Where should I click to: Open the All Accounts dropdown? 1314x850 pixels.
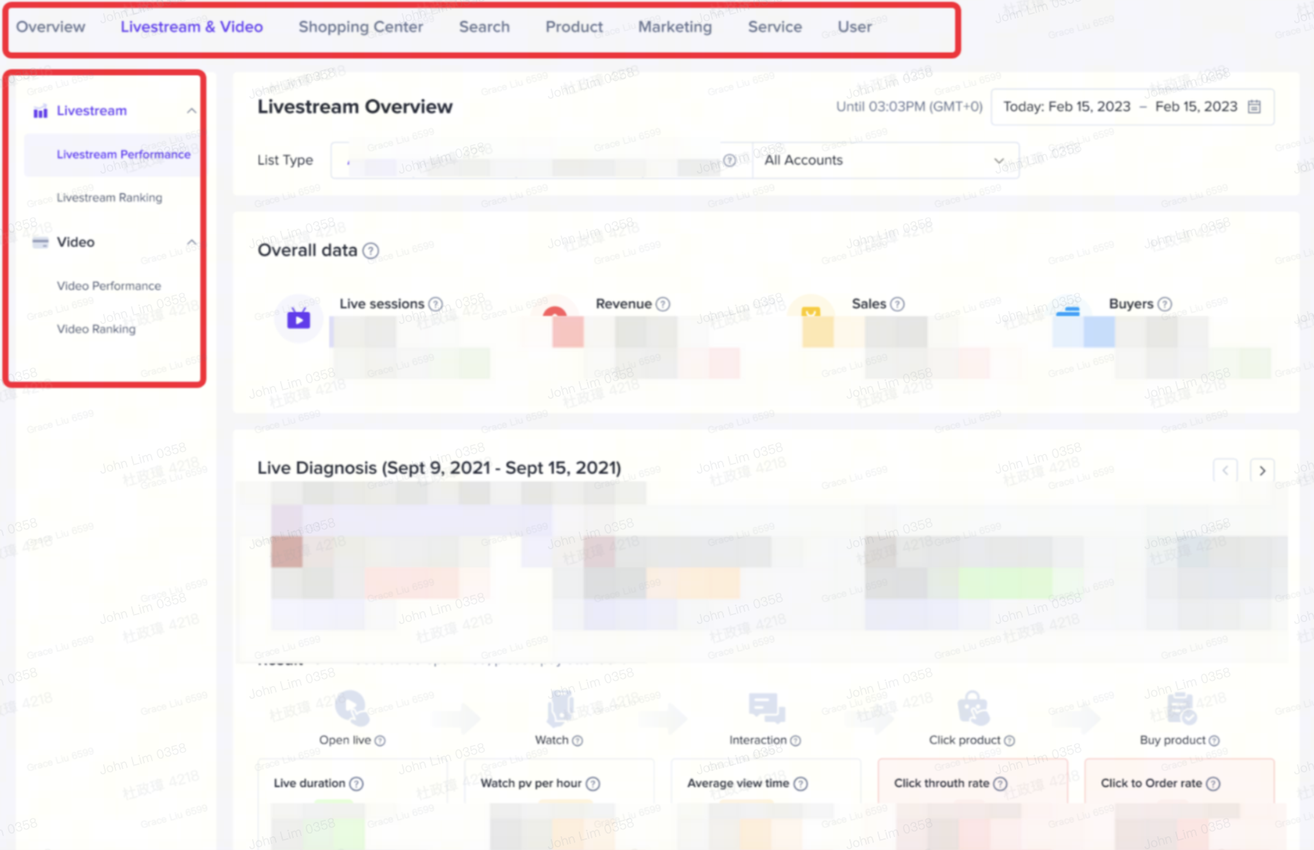(x=884, y=161)
